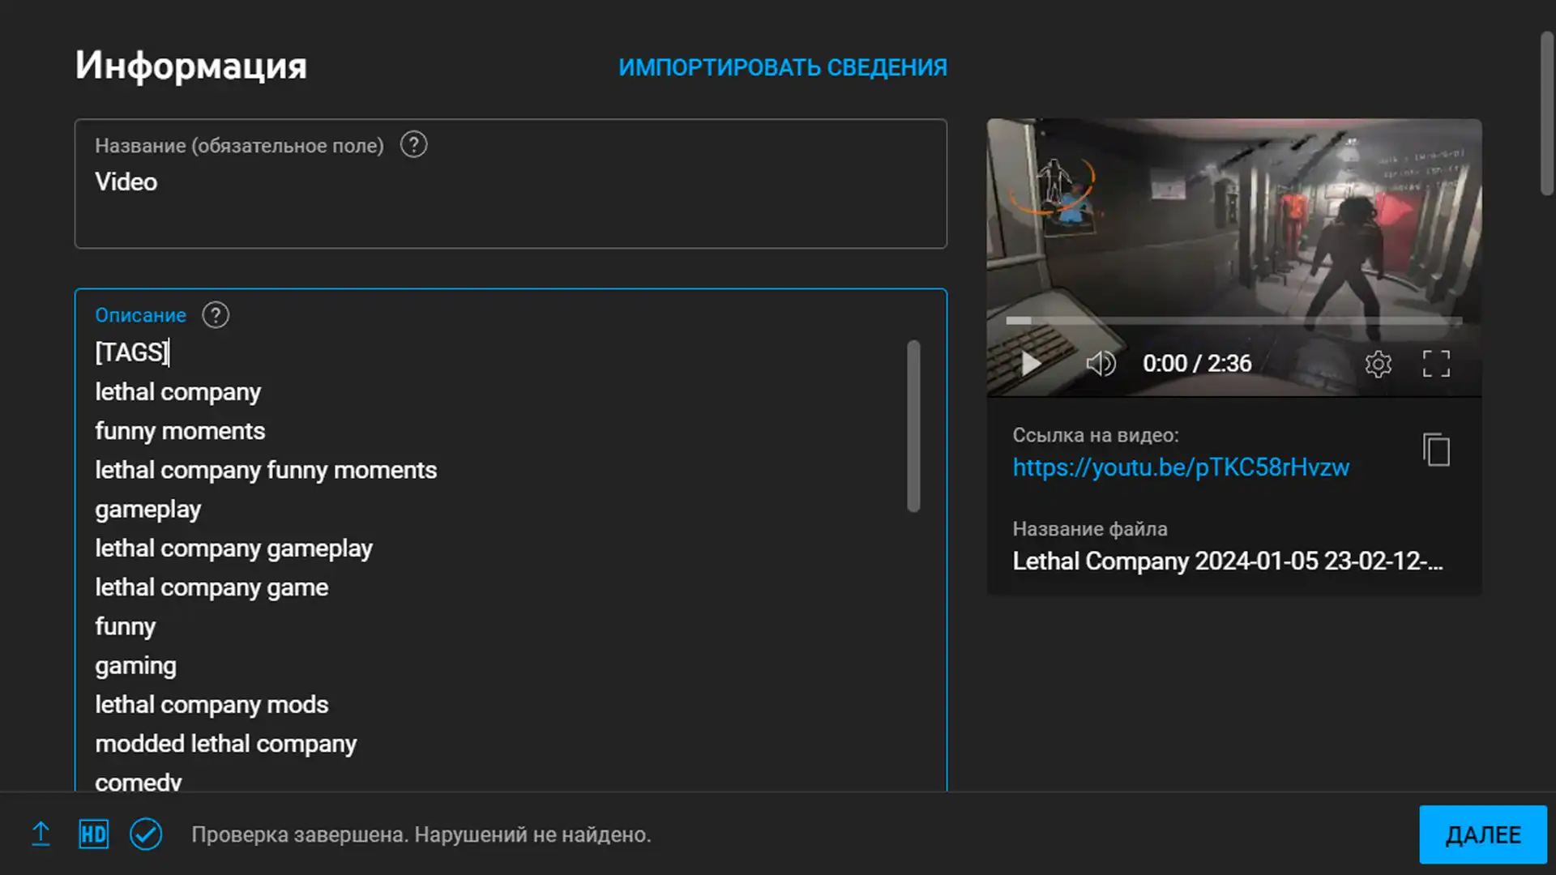Play the video preview
Viewport: 1556px width, 875px height.
[x=1030, y=364]
